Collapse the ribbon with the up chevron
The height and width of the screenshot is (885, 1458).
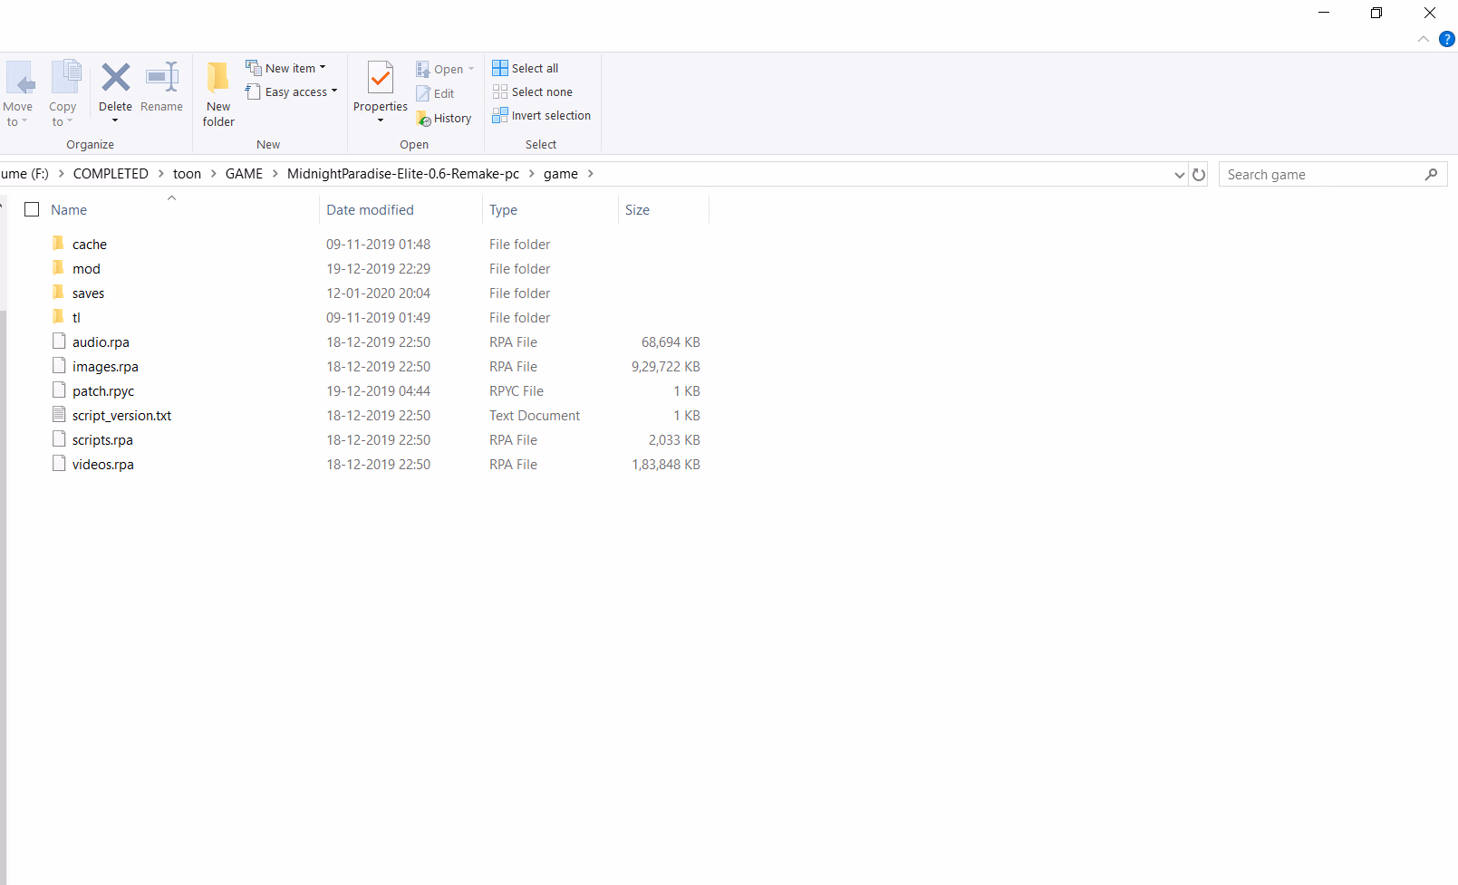coord(1423,39)
